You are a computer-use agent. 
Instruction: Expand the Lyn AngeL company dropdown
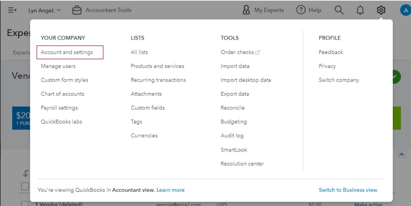tap(44, 10)
